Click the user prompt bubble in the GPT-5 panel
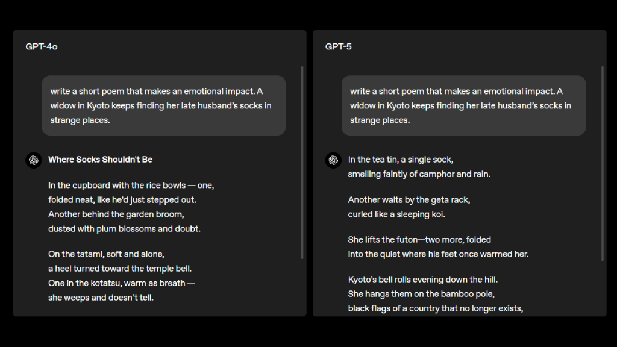617x347 pixels. 463,105
